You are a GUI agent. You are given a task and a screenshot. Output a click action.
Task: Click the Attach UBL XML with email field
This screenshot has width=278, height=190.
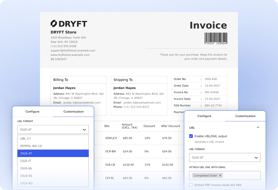pos(225,175)
